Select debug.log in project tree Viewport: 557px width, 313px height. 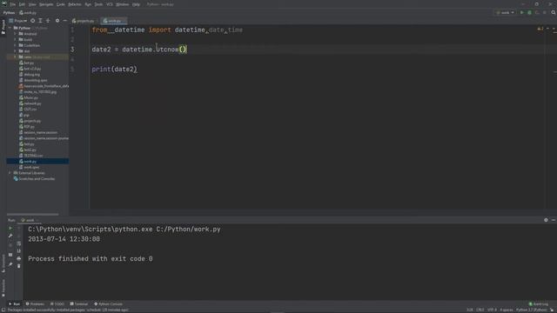pyautogui.click(x=30, y=75)
